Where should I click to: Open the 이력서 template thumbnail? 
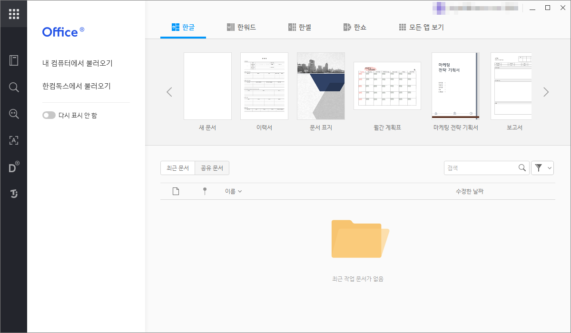tap(264, 86)
